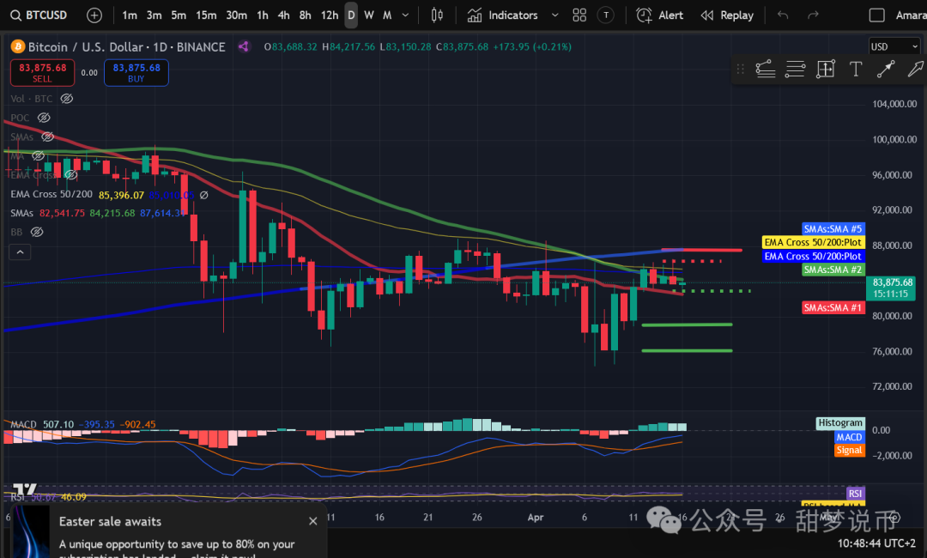Start bar Replay mode
Screen dimensions: 927x558
coord(726,15)
